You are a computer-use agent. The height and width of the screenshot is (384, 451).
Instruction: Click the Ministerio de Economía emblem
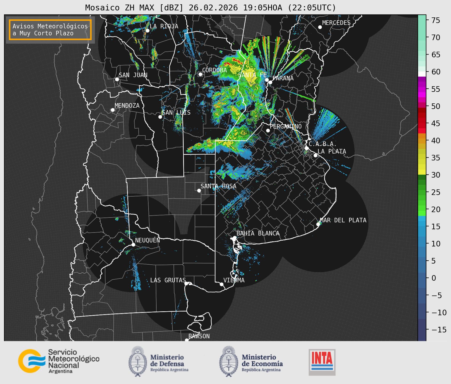point(228,361)
